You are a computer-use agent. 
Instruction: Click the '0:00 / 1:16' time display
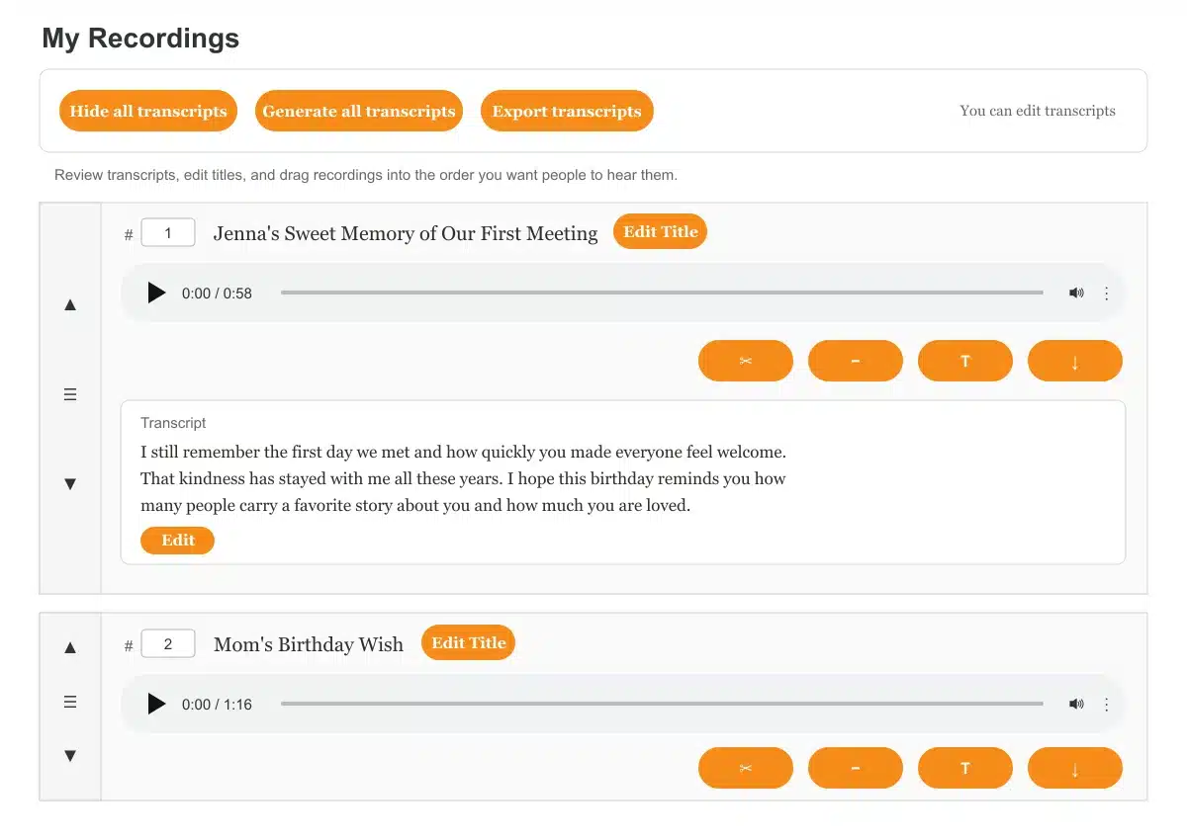[217, 705]
